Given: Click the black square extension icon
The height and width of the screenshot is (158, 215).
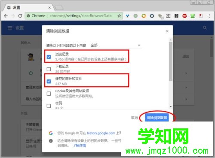Looking at the screenshot, I should 176,16.
